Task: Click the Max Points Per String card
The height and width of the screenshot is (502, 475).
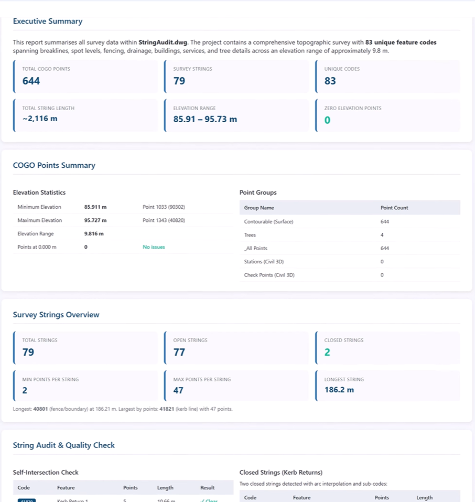Action: pyautogui.click(x=236, y=386)
